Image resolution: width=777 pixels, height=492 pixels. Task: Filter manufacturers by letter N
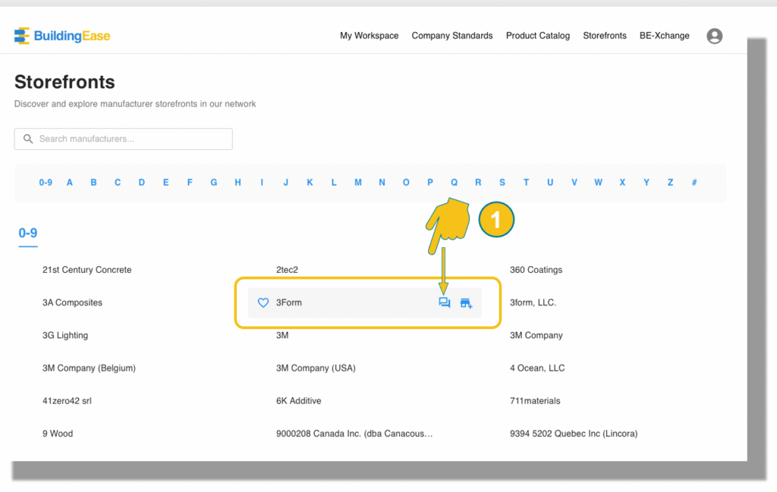pos(382,183)
